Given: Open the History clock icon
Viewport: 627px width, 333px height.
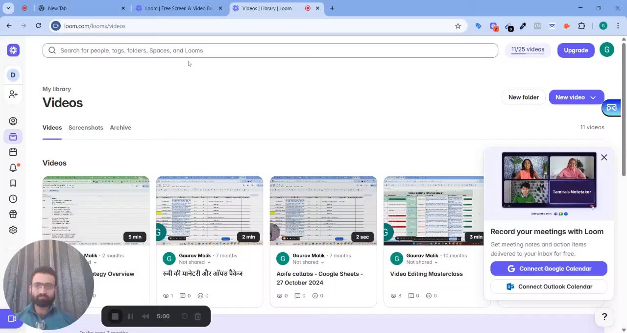Looking at the screenshot, I should 13,199.
